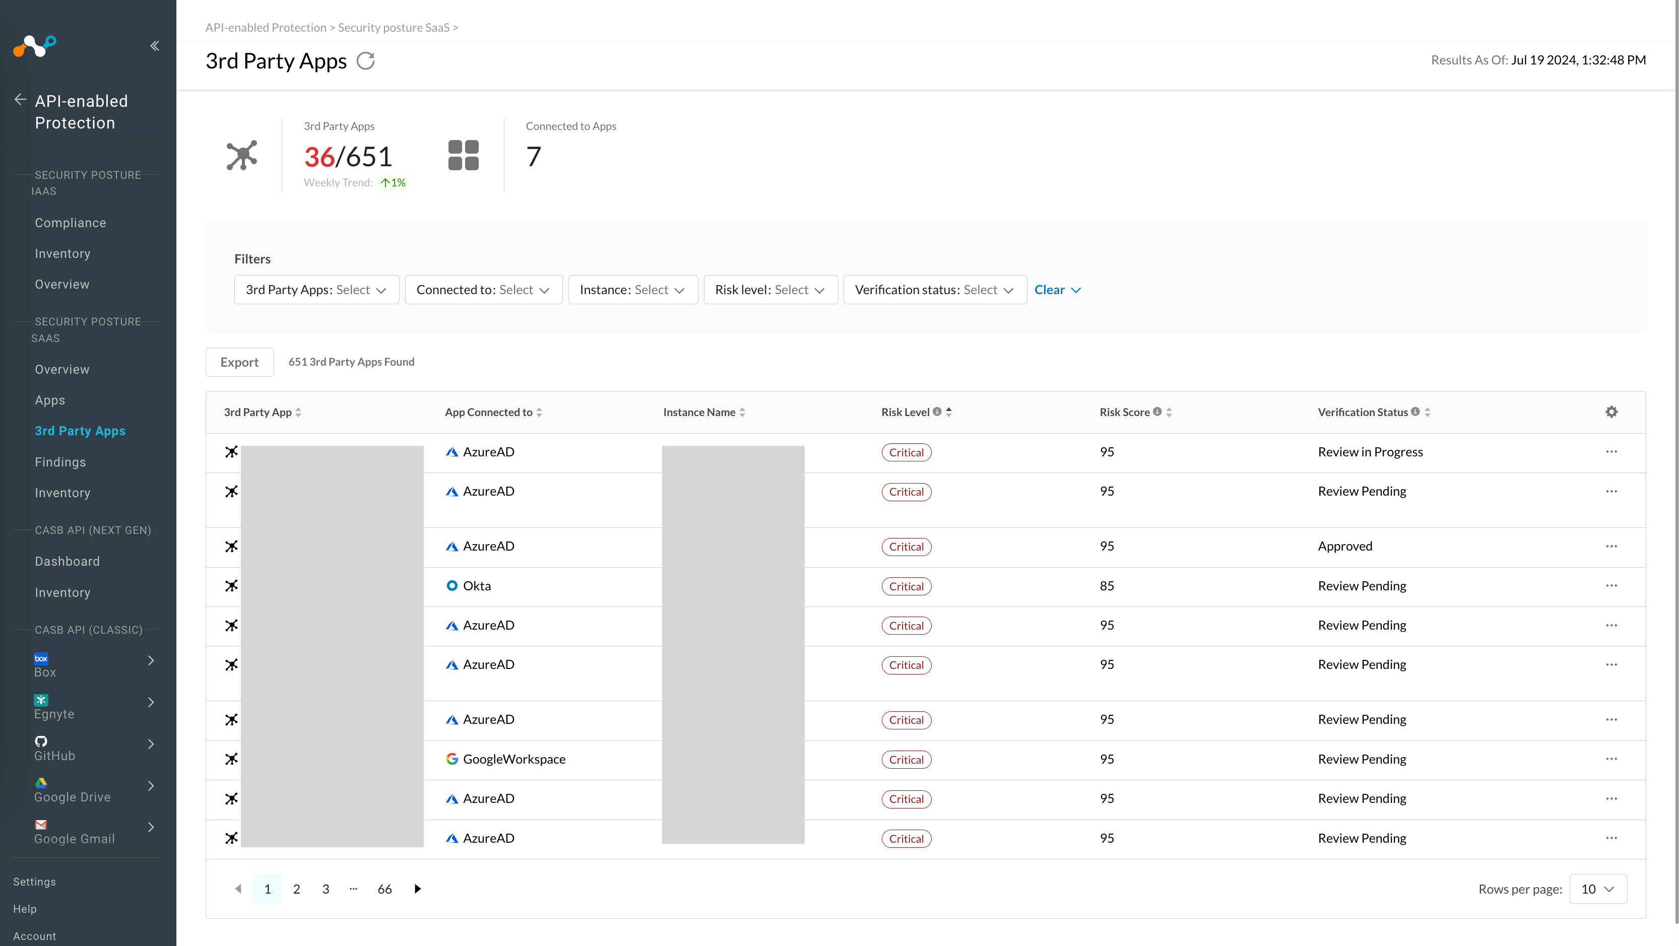Click info icon next to Risk Score header
This screenshot has width=1679, height=946.
[x=1157, y=412]
